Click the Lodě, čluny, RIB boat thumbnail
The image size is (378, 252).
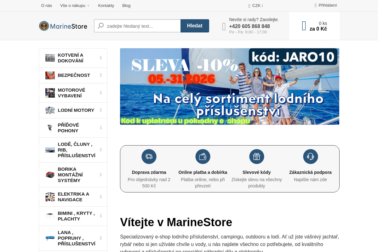(50, 150)
